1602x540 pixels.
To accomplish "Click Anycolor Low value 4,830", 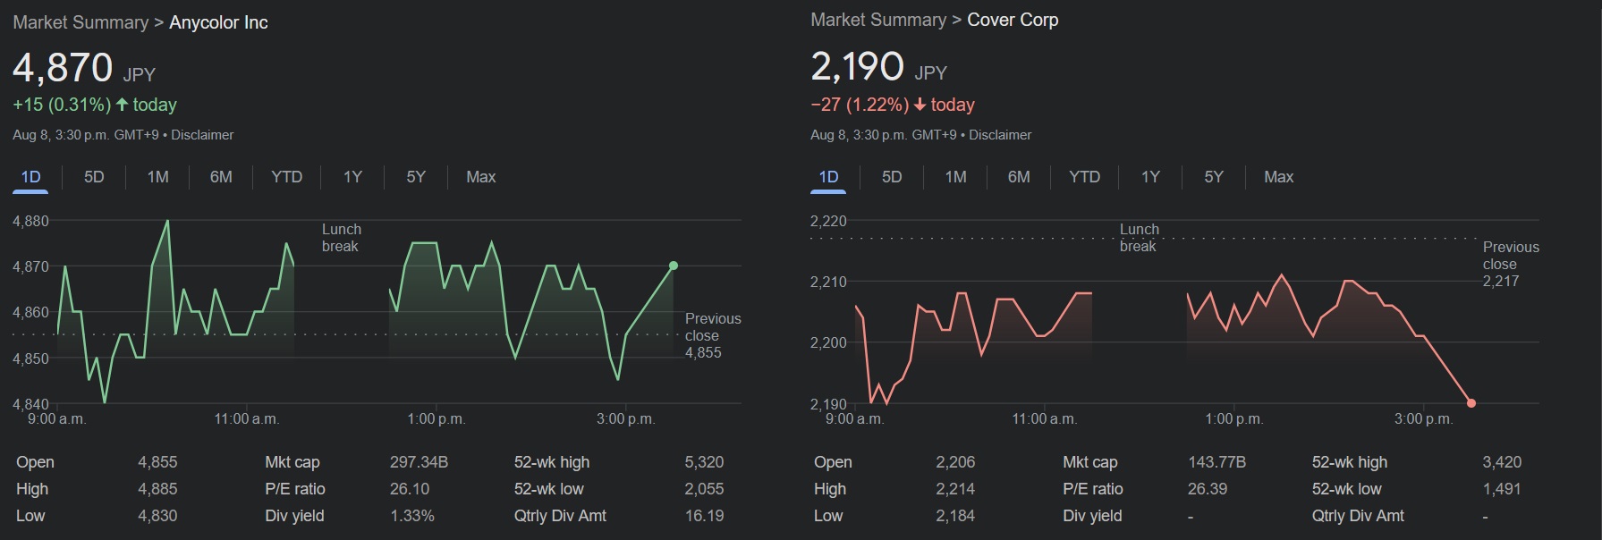I will [x=157, y=516].
